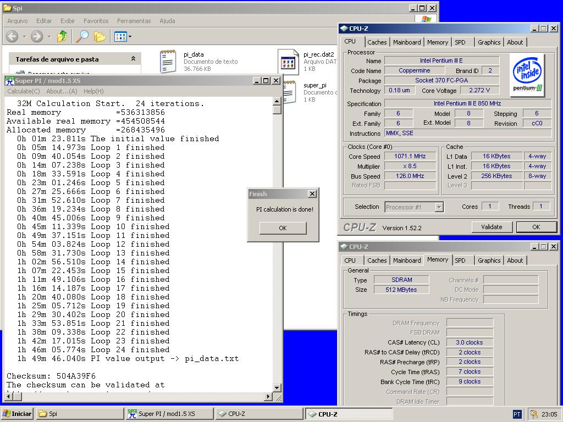Click Super PI horizontal scrollbar right arrow
The image size is (563, 422).
click(x=268, y=397)
